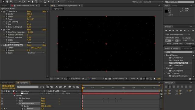Open Echo Operator dropdown
195x110 pixels.
(36, 42)
